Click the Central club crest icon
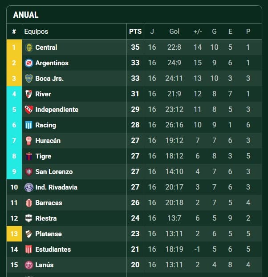 (28, 47)
